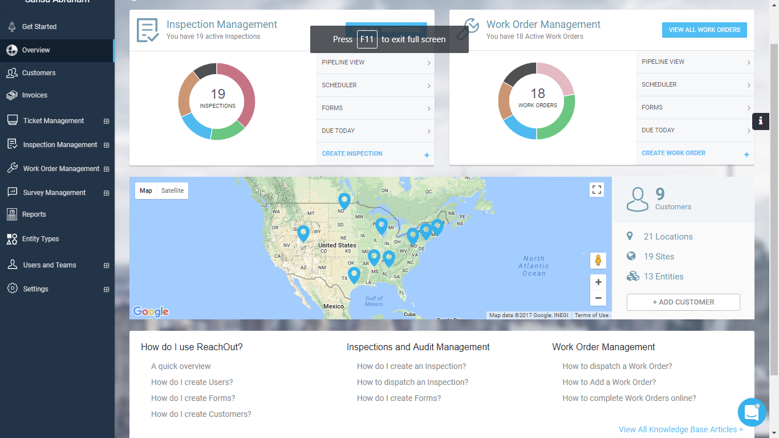
Task: Click Create Work Order link
Action: [x=673, y=153]
